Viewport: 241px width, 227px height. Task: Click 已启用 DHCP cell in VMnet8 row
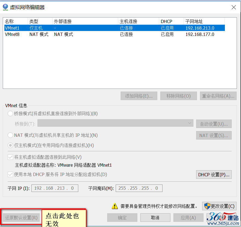click(x=167, y=34)
